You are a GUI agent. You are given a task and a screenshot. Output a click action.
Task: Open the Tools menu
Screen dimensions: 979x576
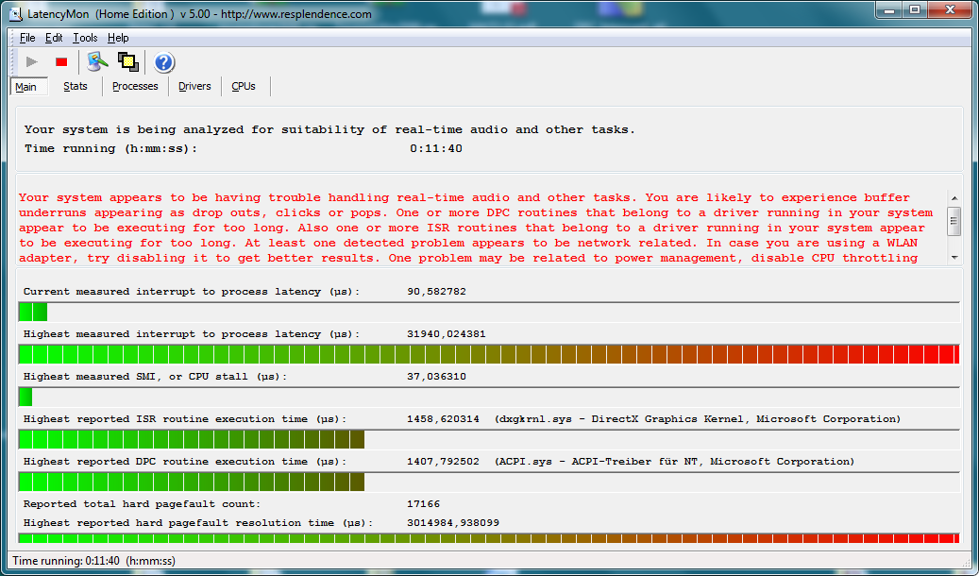coord(85,38)
